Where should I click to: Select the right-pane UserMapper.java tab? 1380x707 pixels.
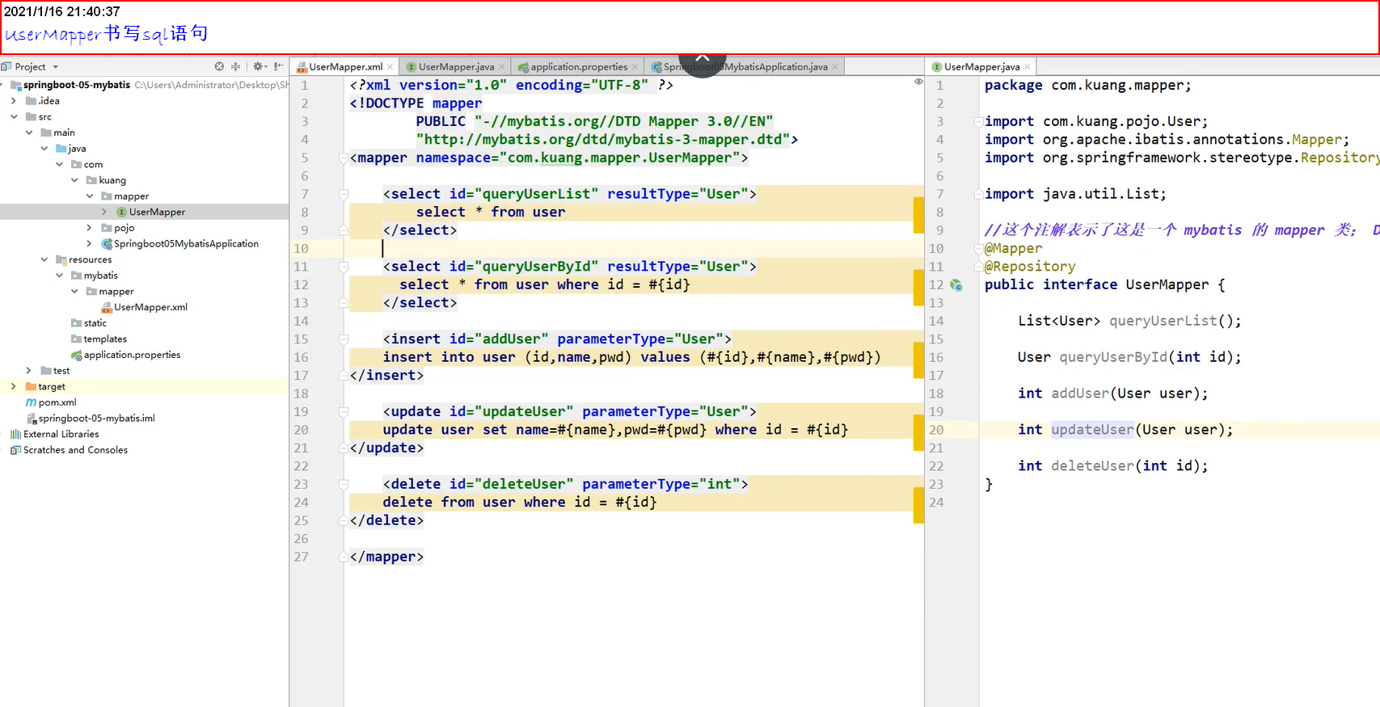(981, 67)
